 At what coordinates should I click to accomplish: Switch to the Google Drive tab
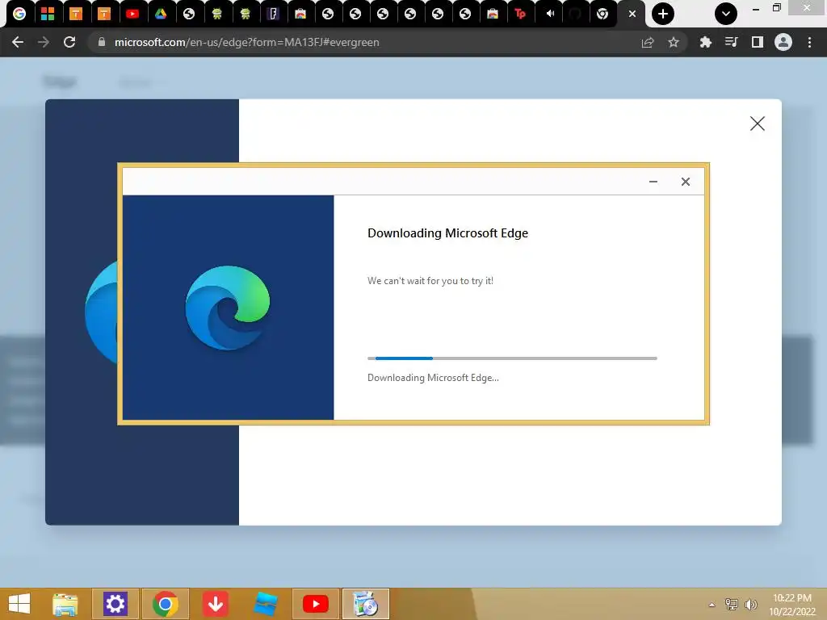[161, 14]
